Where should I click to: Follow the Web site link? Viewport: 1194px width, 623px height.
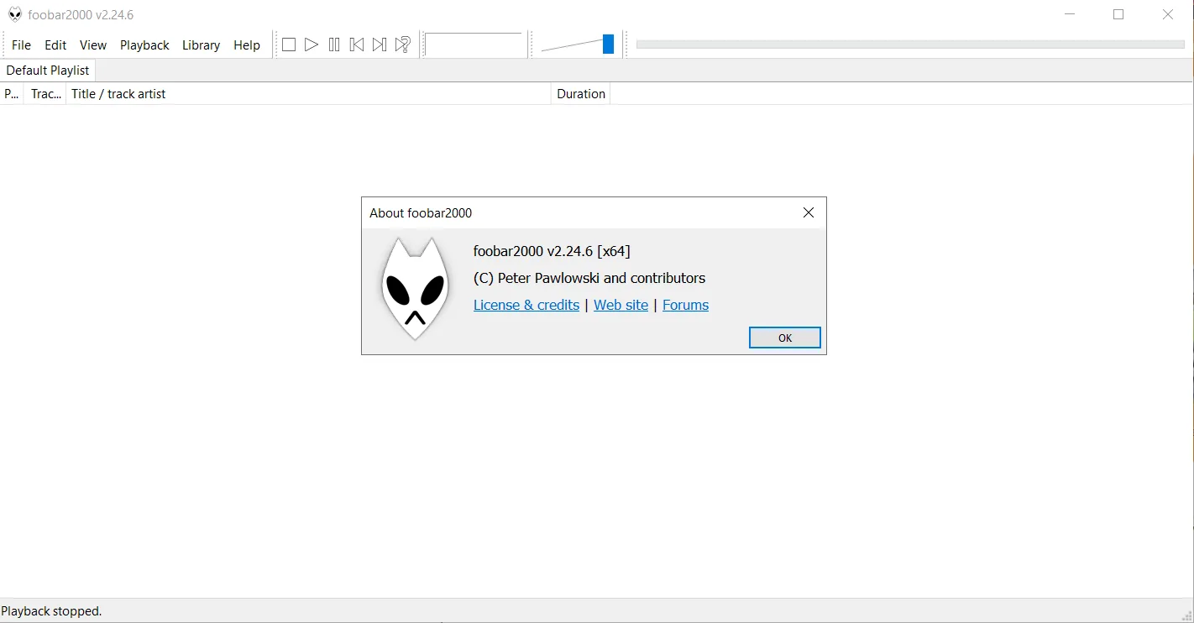click(x=621, y=305)
